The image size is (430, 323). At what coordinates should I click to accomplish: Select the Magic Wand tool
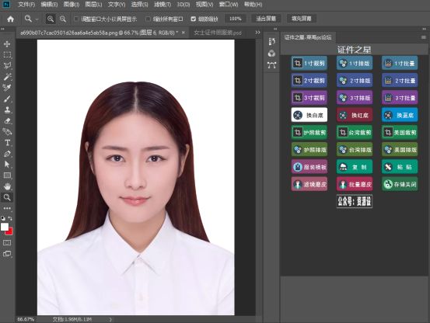click(x=7, y=77)
